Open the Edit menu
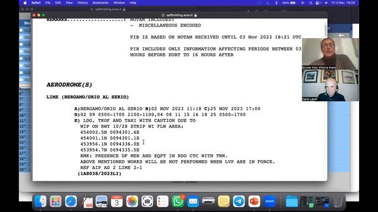 (x=58, y=2)
